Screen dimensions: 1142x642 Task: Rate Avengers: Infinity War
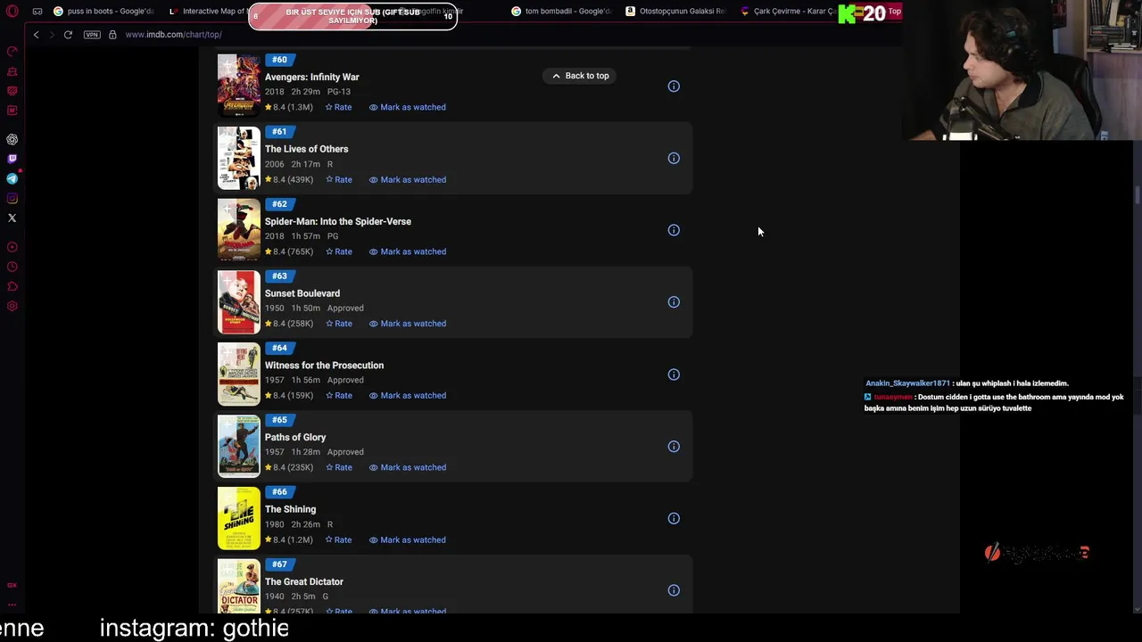pos(338,107)
